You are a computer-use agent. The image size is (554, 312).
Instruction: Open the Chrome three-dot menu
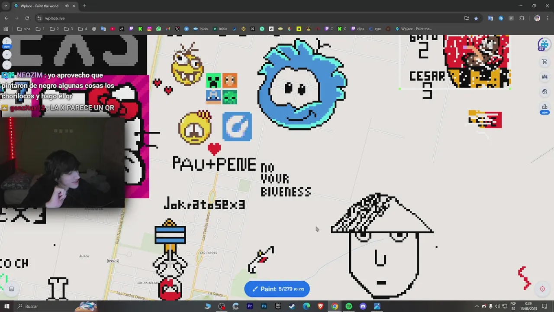click(548, 18)
